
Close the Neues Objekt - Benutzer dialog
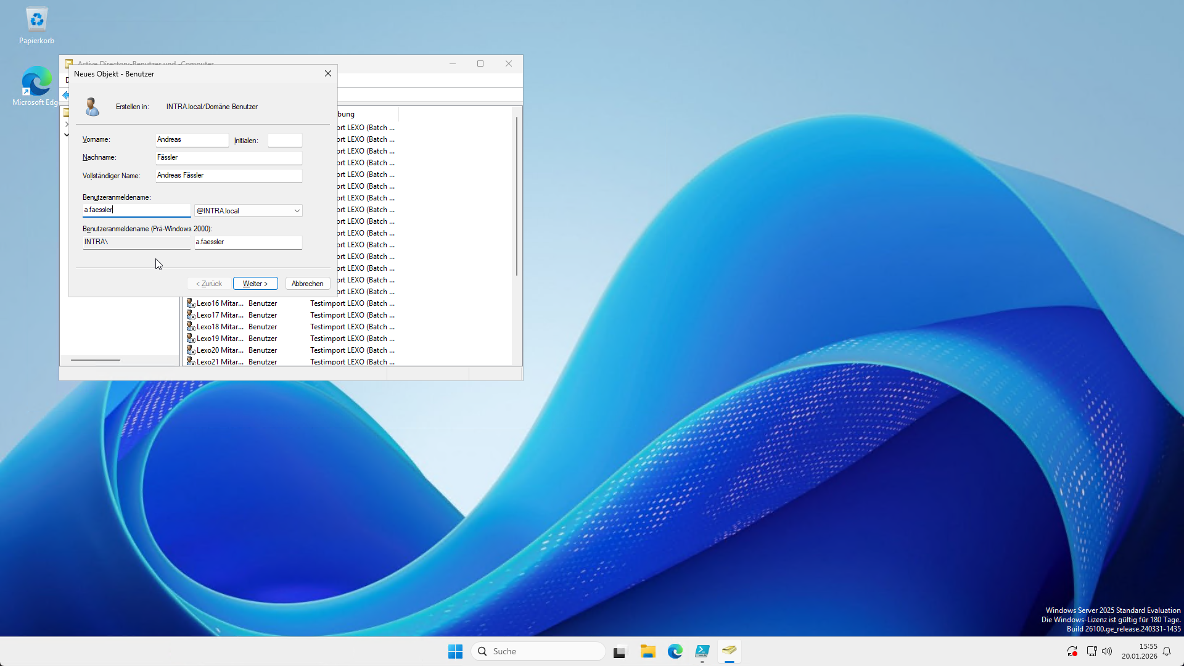[x=328, y=73]
